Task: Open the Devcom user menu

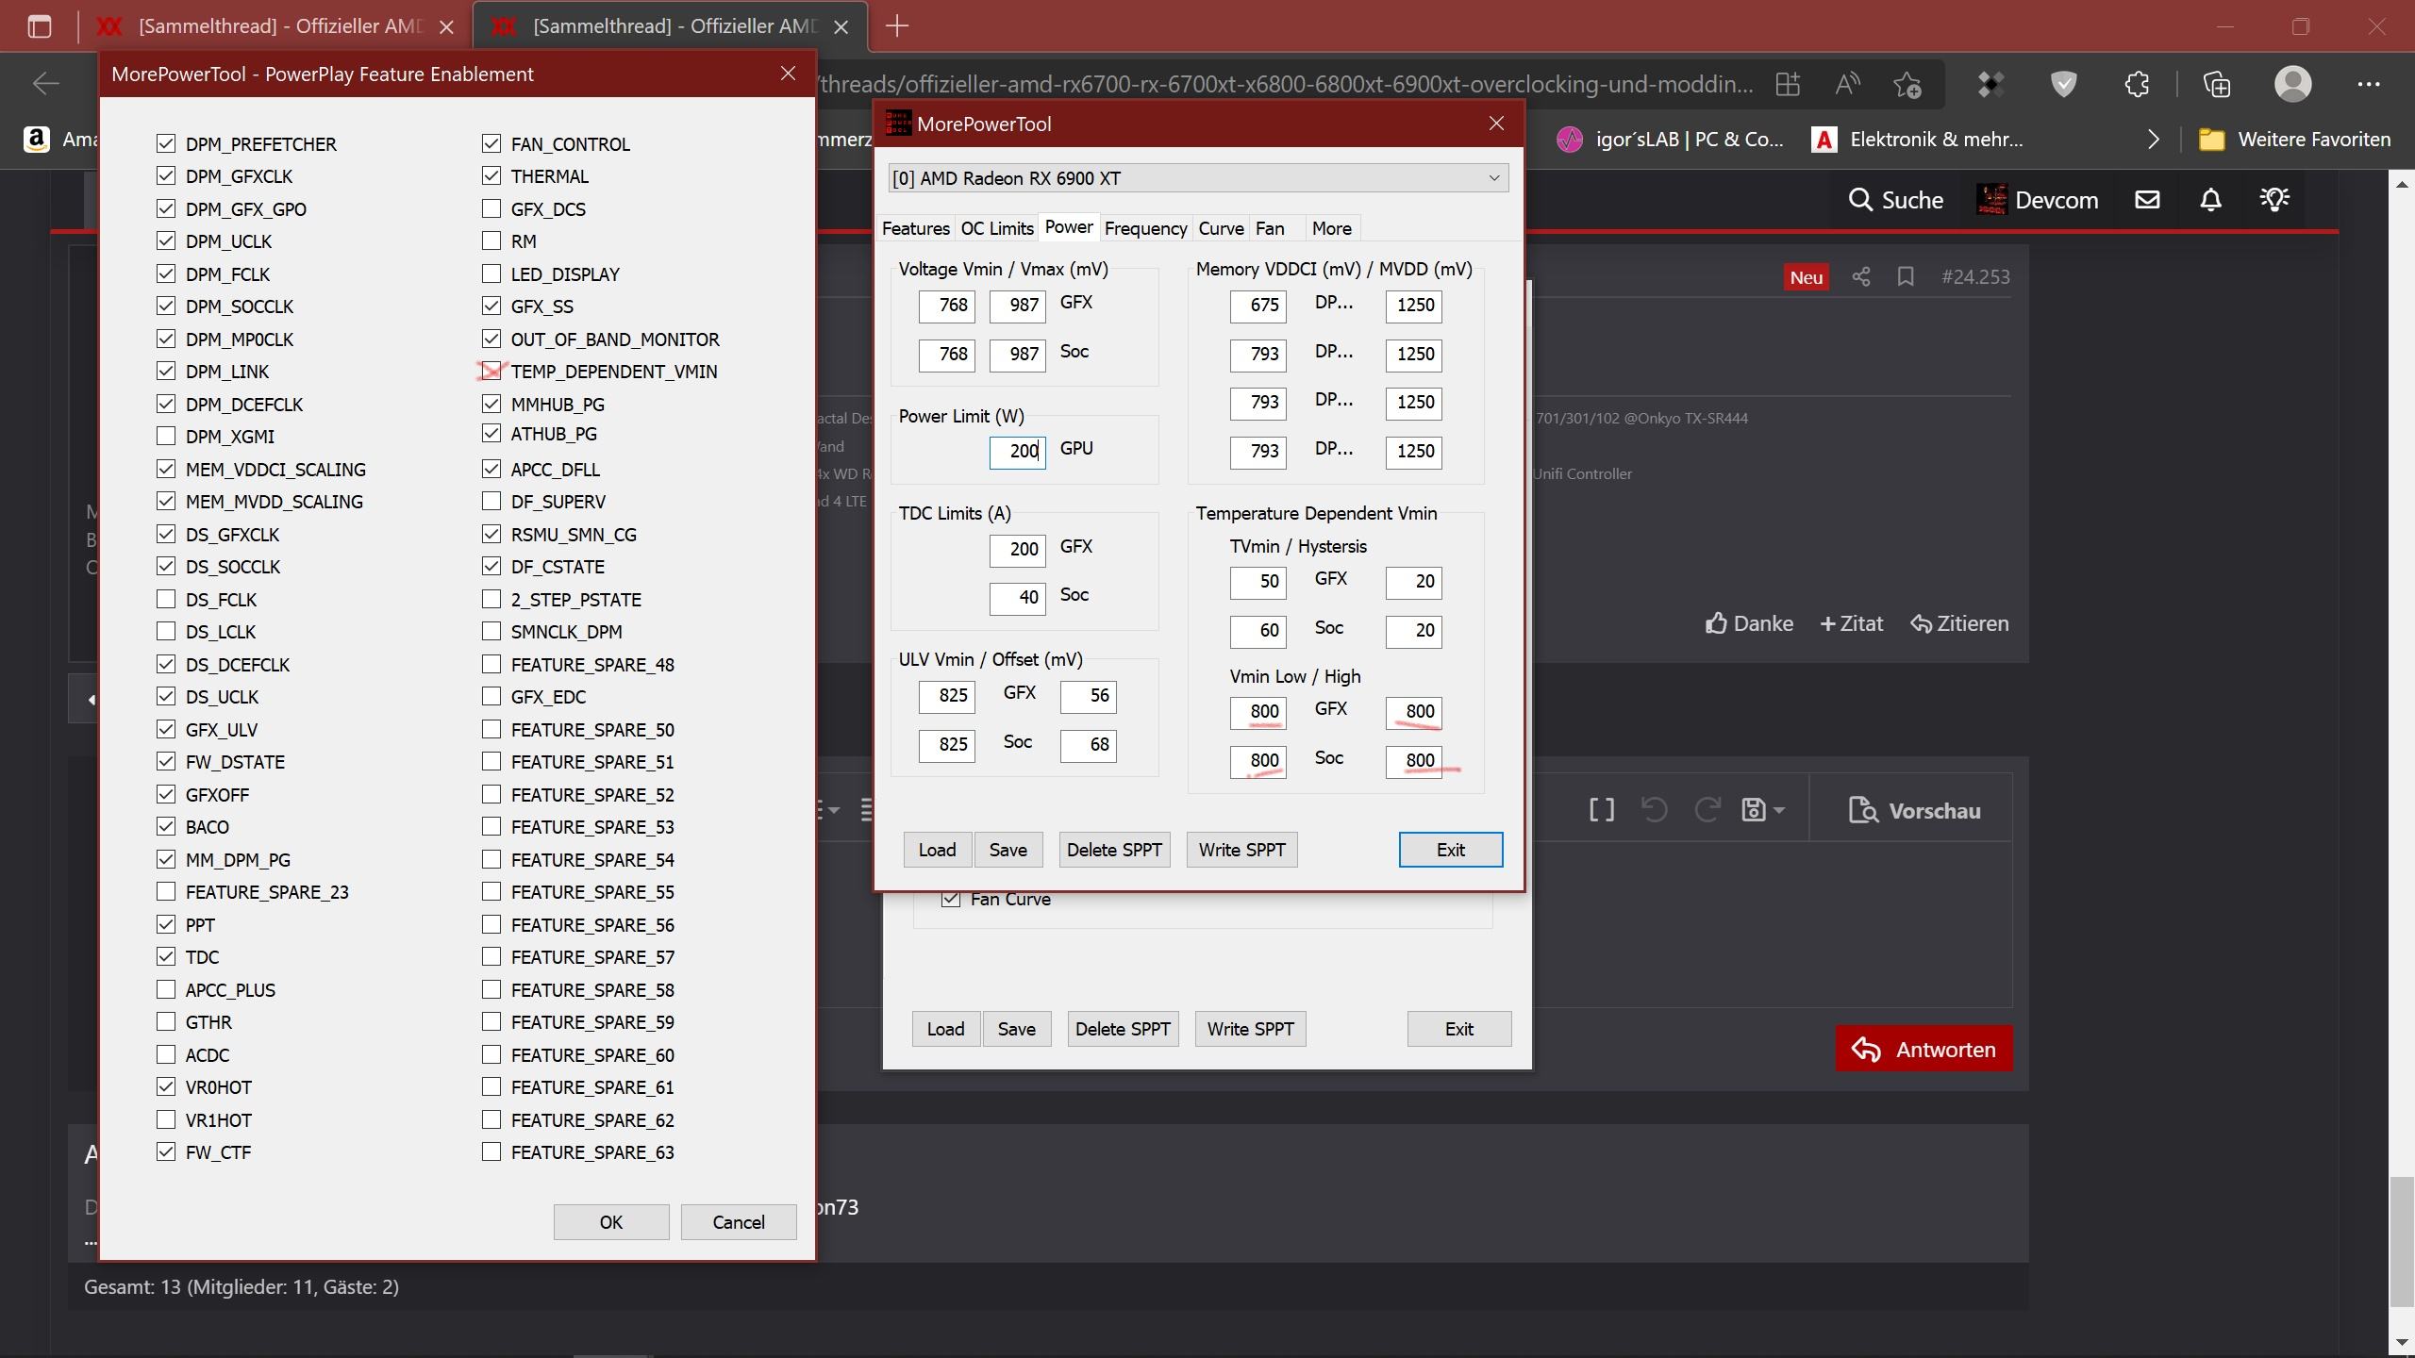Action: [2038, 200]
